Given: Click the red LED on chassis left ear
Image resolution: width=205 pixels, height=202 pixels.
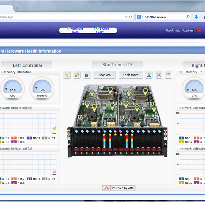Looking at the screenshot, I should pyautogui.click(x=69, y=132).
